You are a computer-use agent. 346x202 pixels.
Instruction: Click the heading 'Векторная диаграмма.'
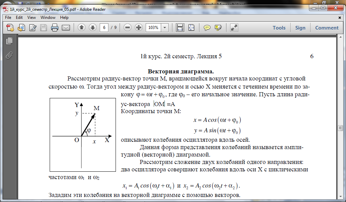181,71
